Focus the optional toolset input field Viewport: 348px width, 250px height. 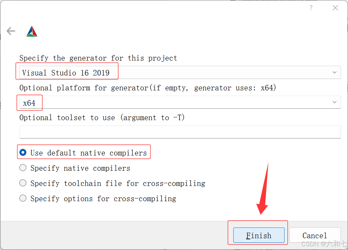click(180, 132)
